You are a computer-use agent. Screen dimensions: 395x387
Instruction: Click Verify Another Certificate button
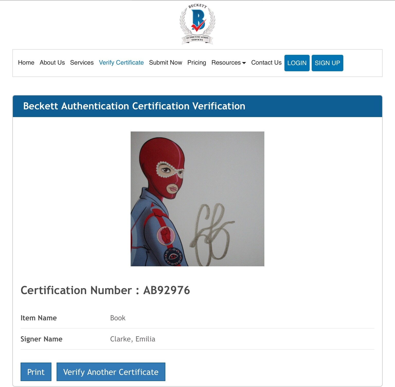click(x=111, y=372)
